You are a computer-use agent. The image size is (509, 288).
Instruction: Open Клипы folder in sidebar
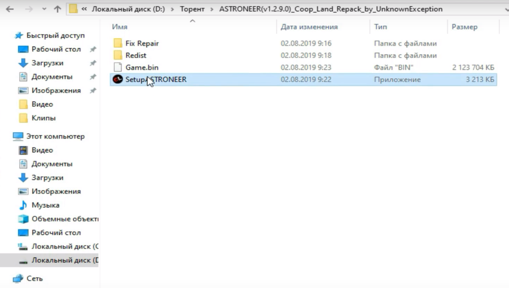pyautogui.click(x=44, y=118)
